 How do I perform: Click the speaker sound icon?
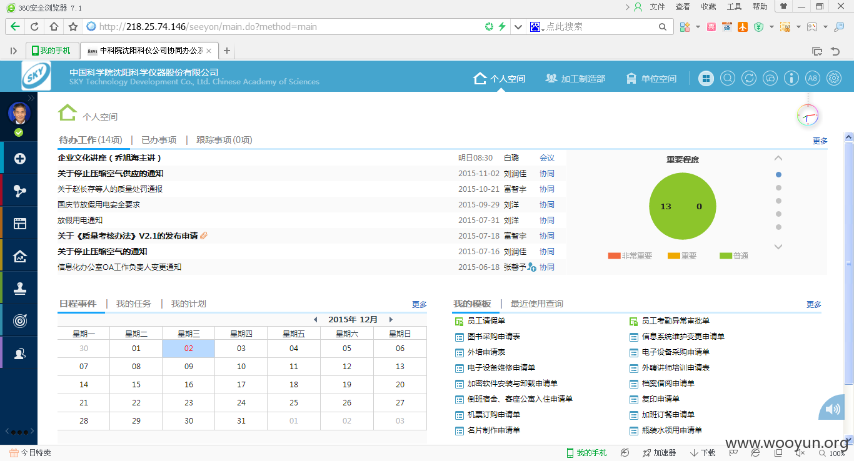coord(833,409)
